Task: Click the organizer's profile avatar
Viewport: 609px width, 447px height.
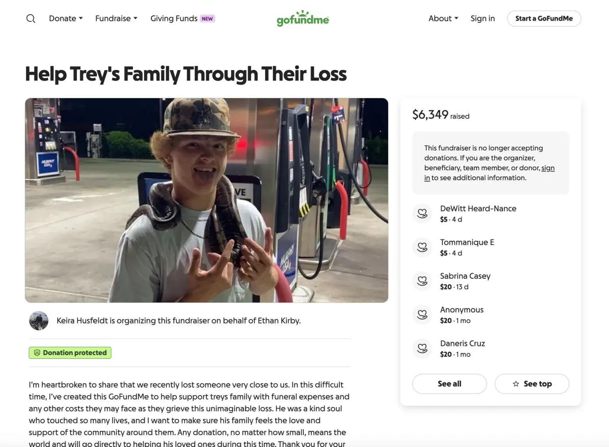Action: tap(38, 321)
